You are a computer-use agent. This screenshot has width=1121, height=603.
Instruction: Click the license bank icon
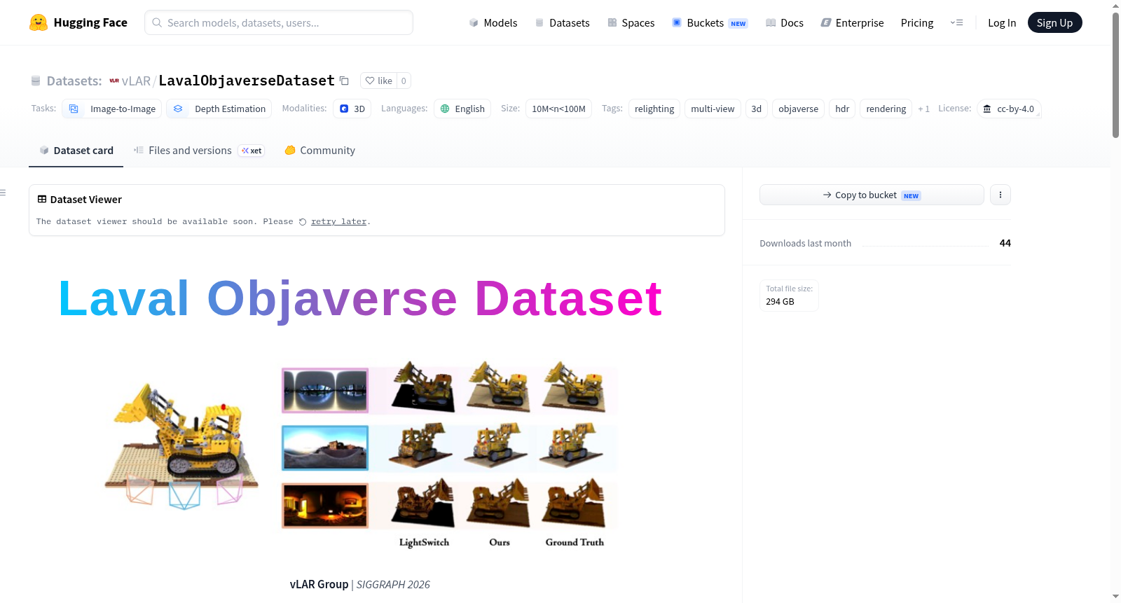pos(987,109)
